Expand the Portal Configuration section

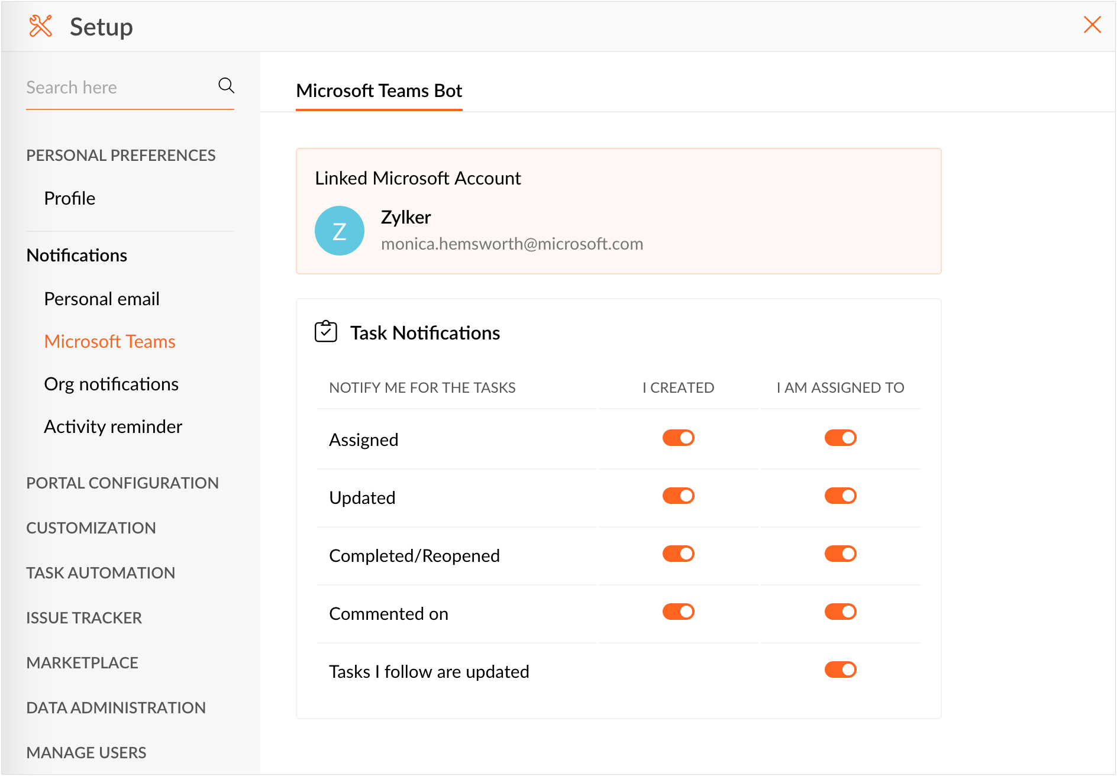point(122,483)
